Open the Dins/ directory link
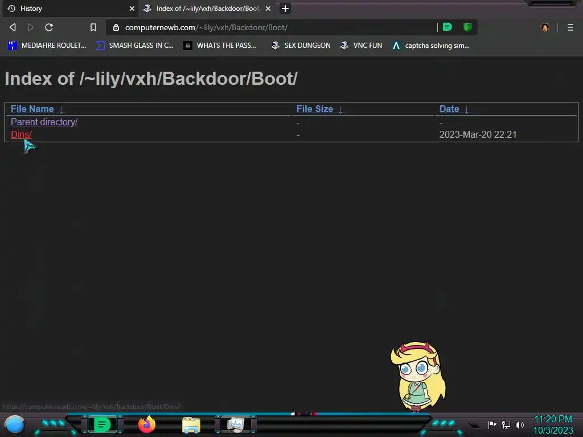This screenshot has width=583, height=437. tap(21, 134)
